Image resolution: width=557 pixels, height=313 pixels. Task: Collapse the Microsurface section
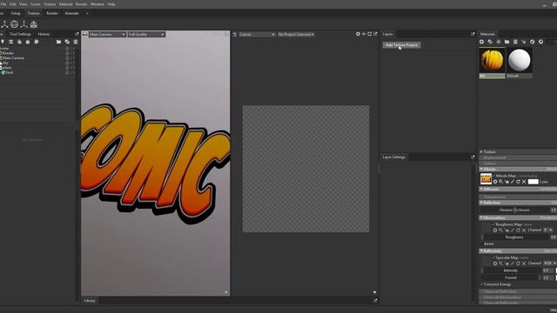click(481, 217)
